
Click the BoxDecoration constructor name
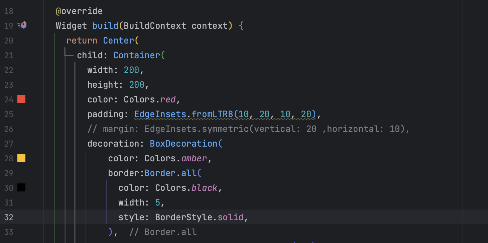184,144
